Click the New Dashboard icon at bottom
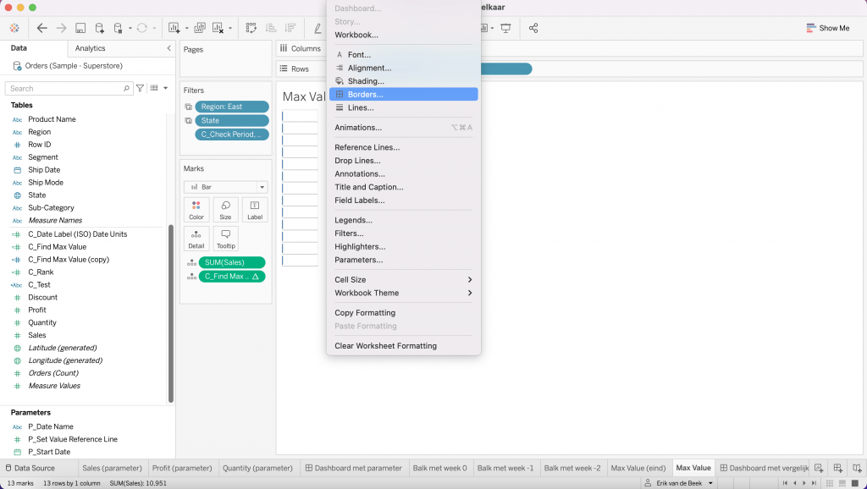 837,468
